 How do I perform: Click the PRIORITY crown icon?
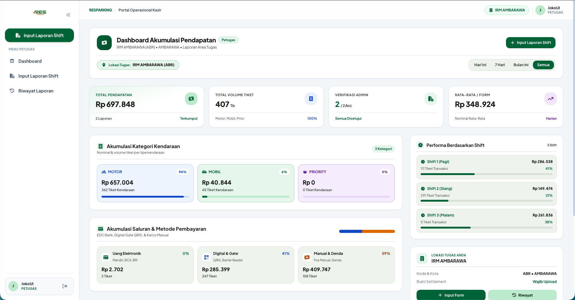point(305,172)
